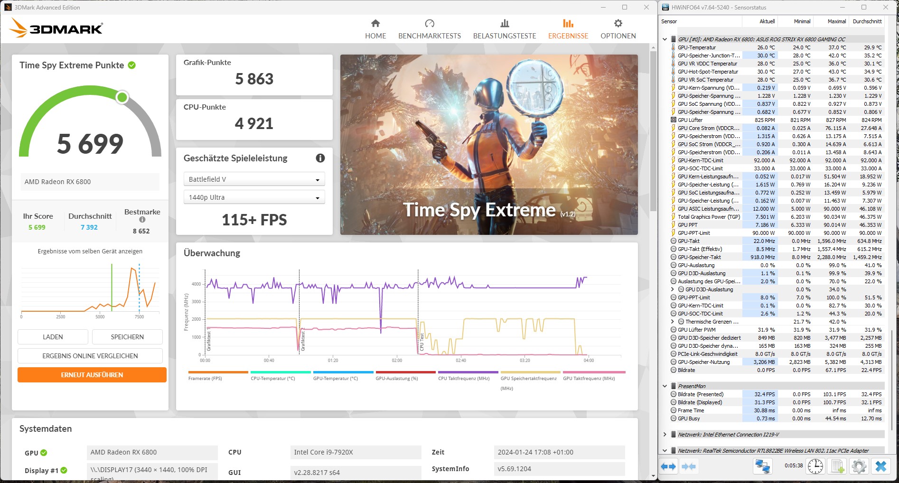Click HWiNFO collapse-columns arrows icon
899x483 pixels.
[x=688, y=466]
